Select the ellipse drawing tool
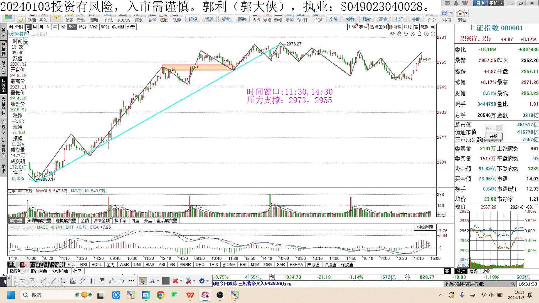 coord(121,281)
